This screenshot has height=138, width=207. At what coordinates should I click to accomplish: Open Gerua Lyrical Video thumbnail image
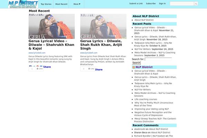click(52, 26)
